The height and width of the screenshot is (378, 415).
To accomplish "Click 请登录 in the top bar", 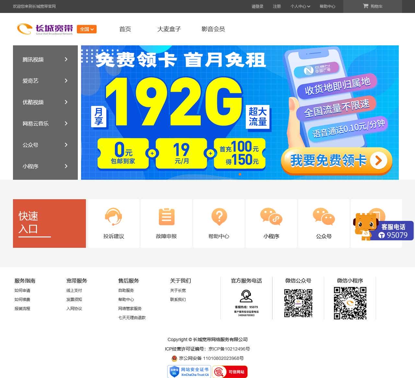I will 257,6.
